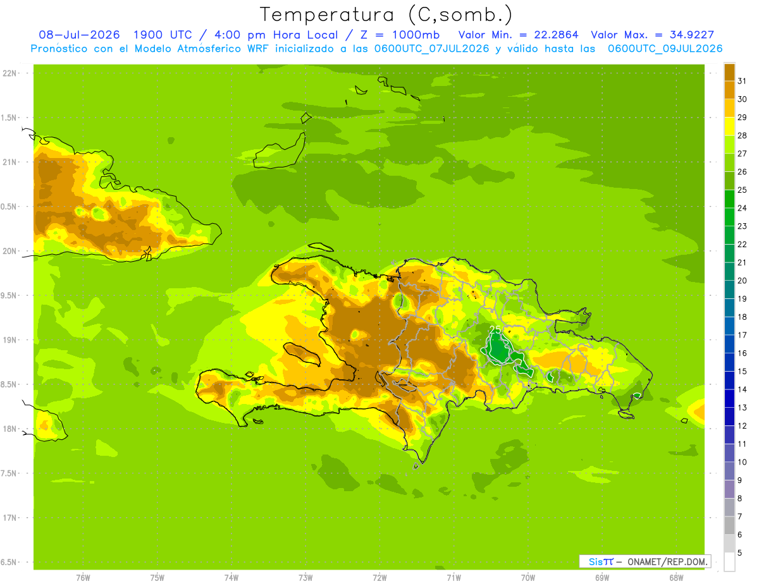Click the yellow swatch between 28 and 29
This screenshot has width=759, height=586.
(x=729, y=126)
